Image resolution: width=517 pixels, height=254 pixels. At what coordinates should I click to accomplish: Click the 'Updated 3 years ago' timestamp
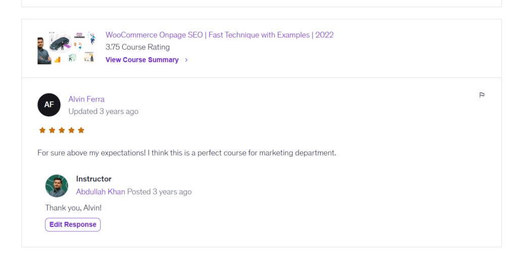[103, 111]
